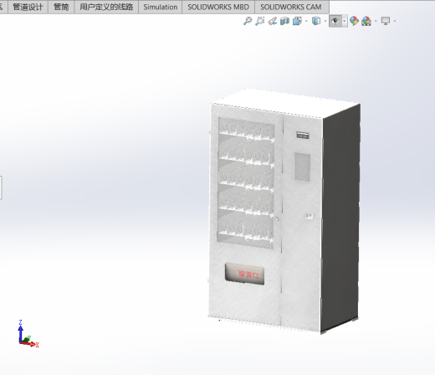Activate the Section View tool
The height and width of the screenshot is (375, 435).
(284, 21)
